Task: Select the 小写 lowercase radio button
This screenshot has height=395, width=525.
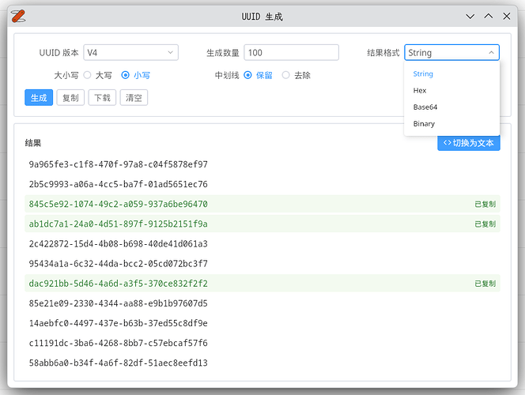Action: click(125, 75)
